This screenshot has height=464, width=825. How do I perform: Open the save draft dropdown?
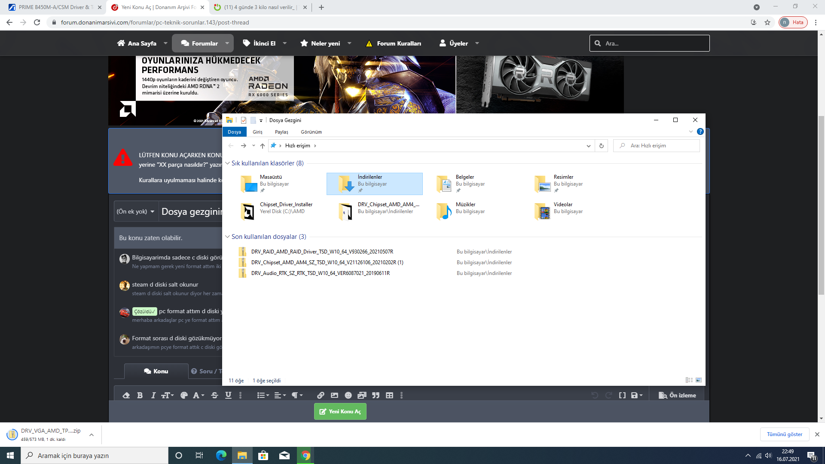637,395
